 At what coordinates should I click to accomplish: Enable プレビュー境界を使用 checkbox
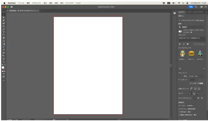tap(179, 109)
